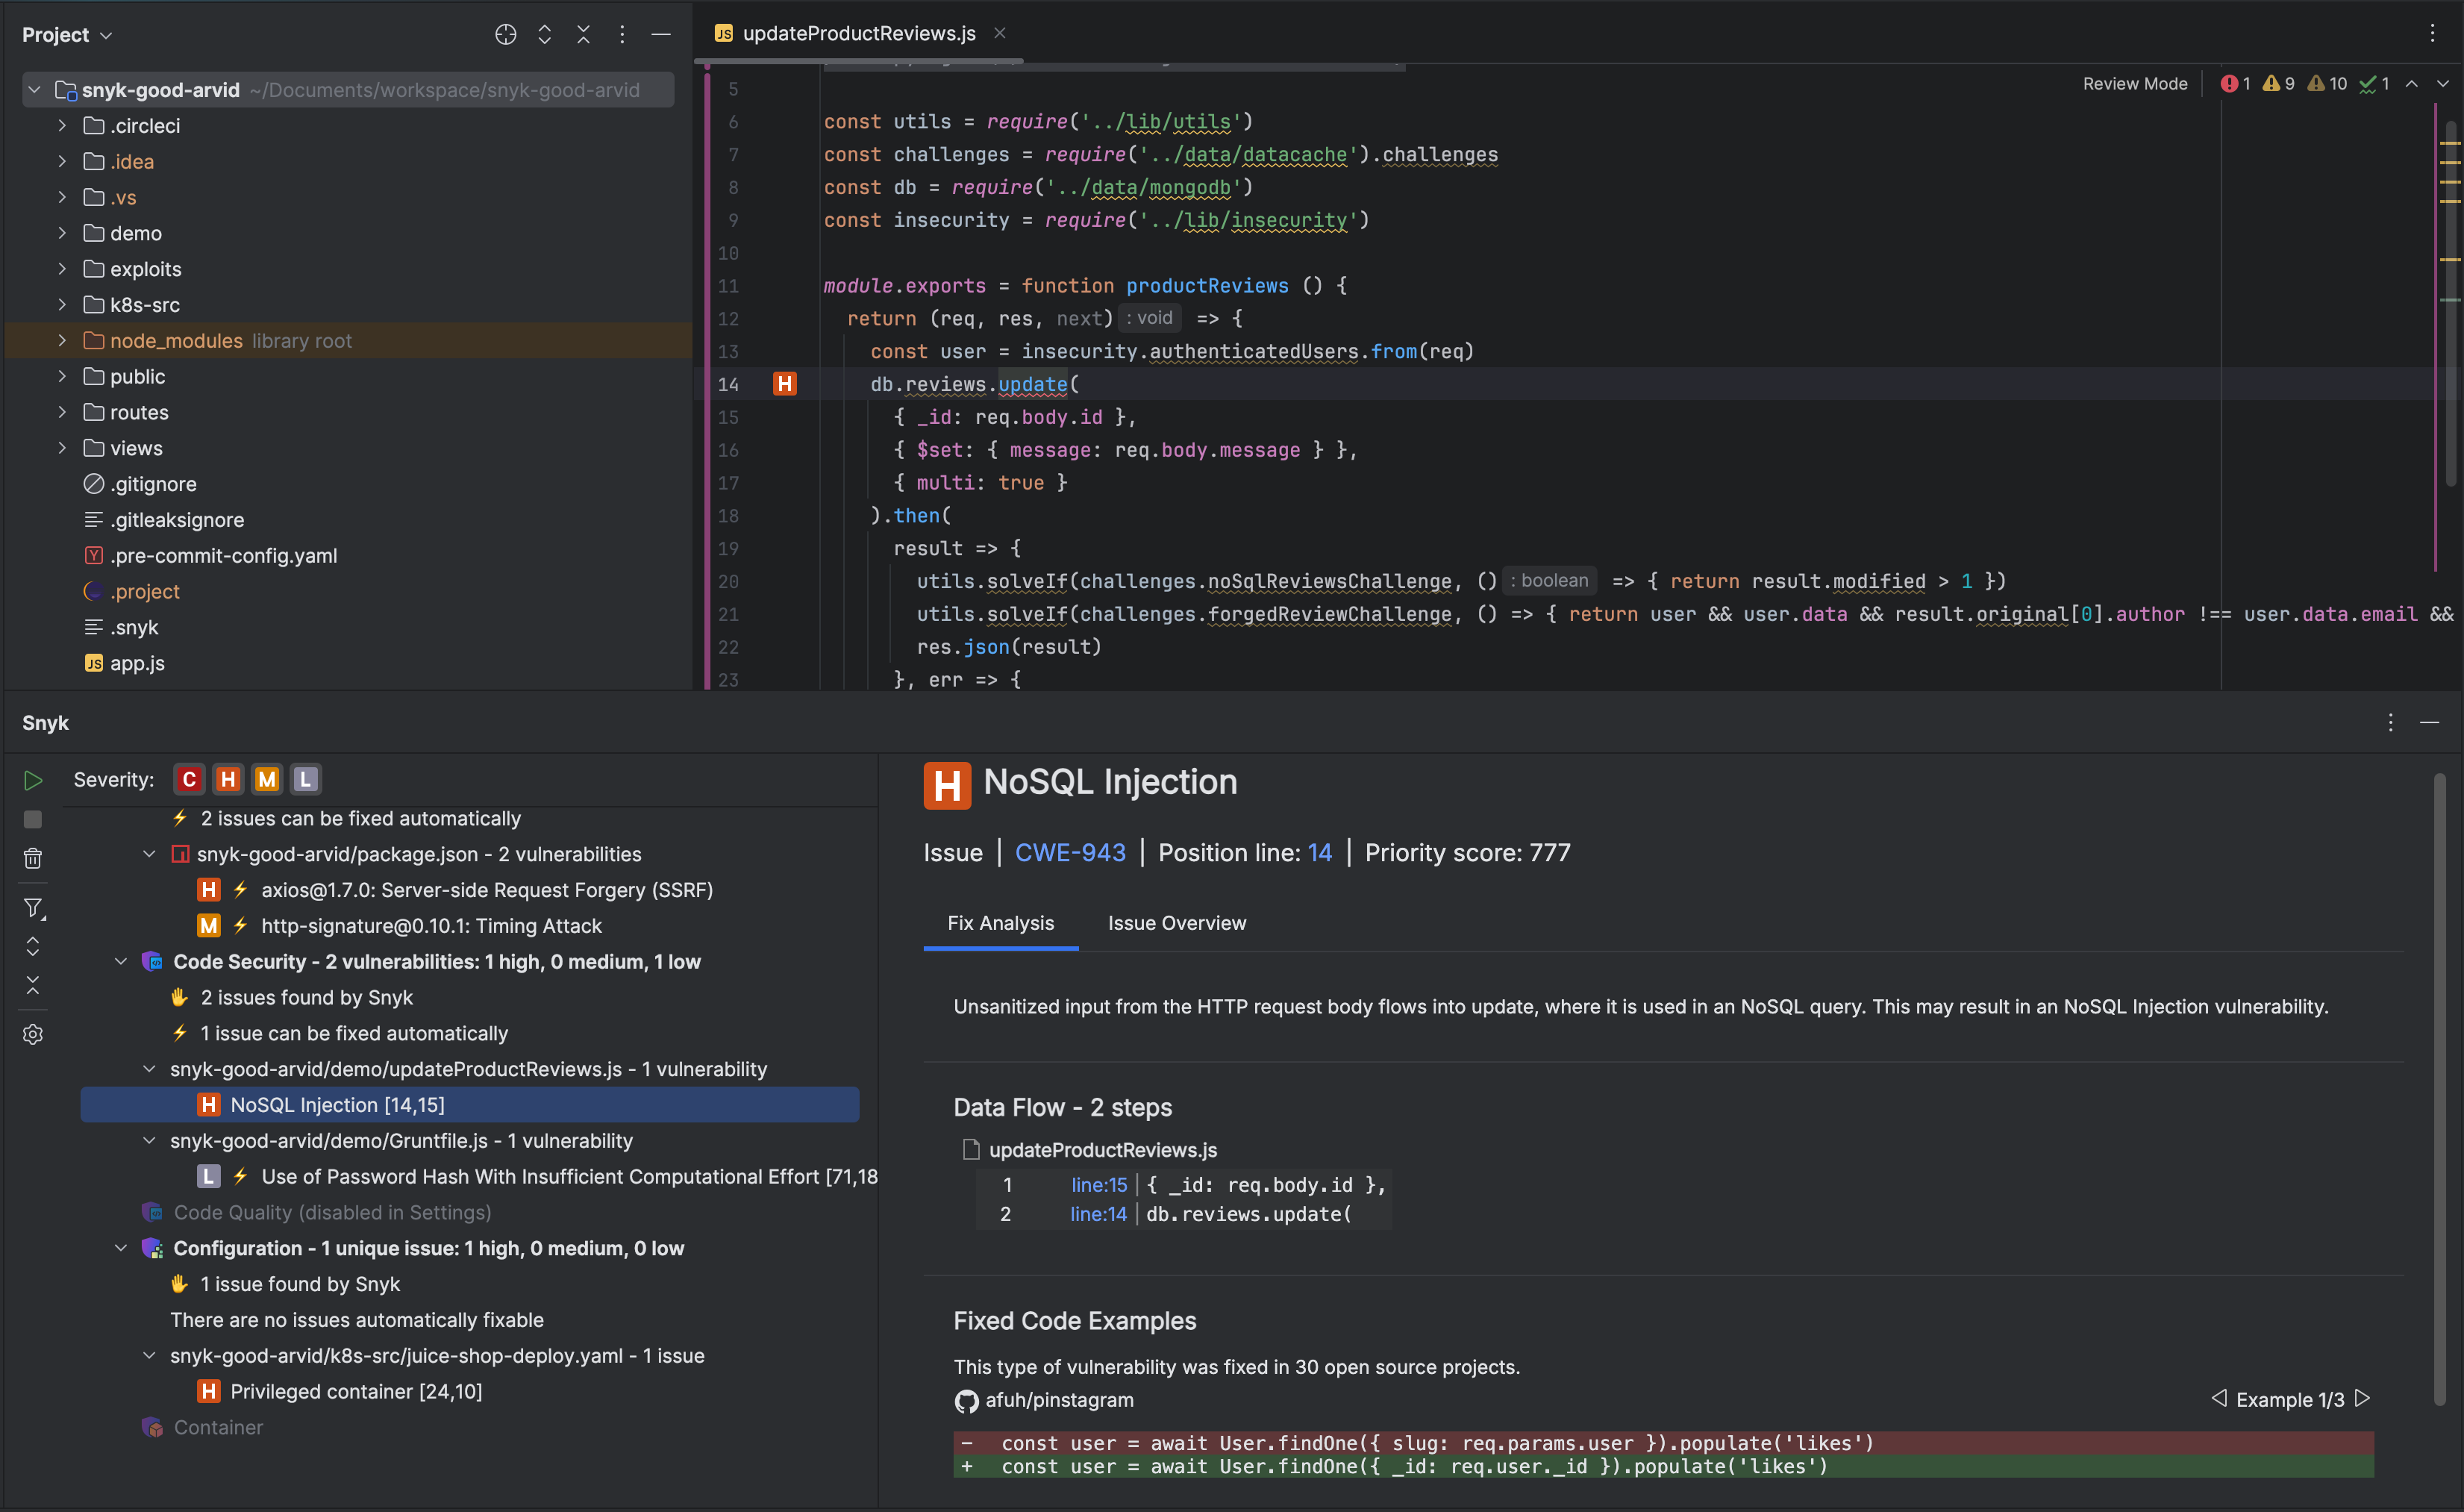The height and width of the screenshot is (1512, 2464).
Task: Select the updateProductReviews.js editor tab
Action: pos(858,33)
